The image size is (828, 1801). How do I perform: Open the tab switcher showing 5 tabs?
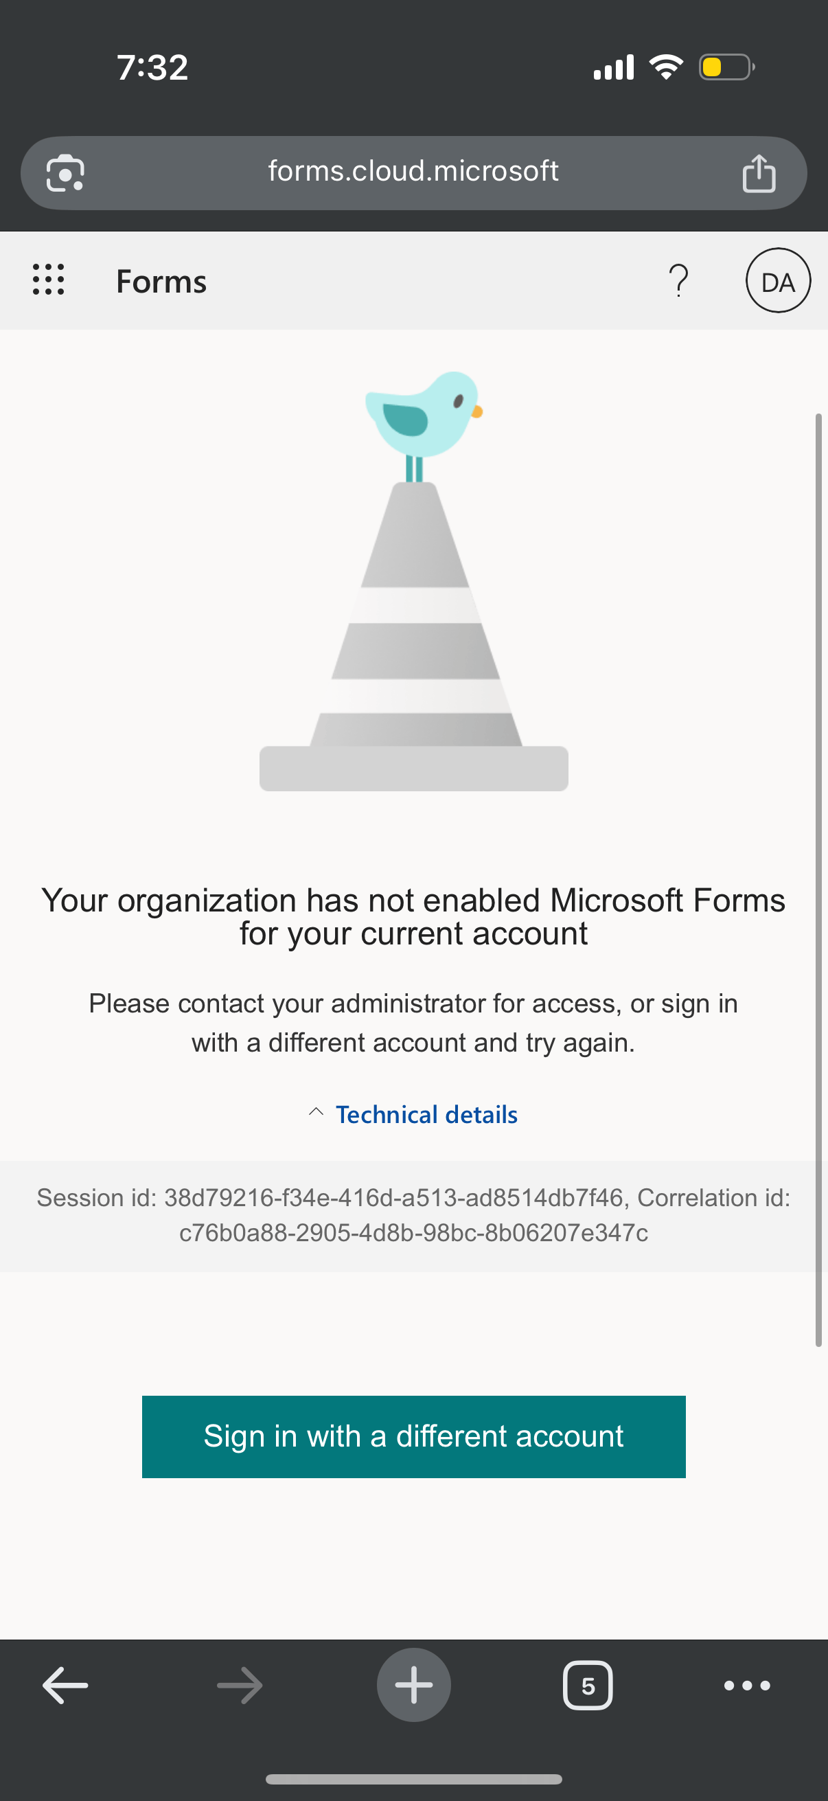pyautogui.click(x=588, y=1685)
